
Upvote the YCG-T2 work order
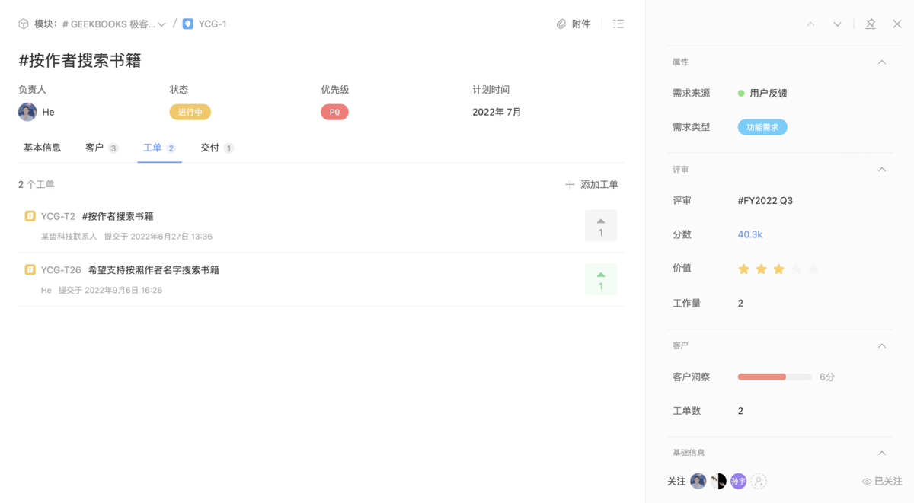(601, 225)
